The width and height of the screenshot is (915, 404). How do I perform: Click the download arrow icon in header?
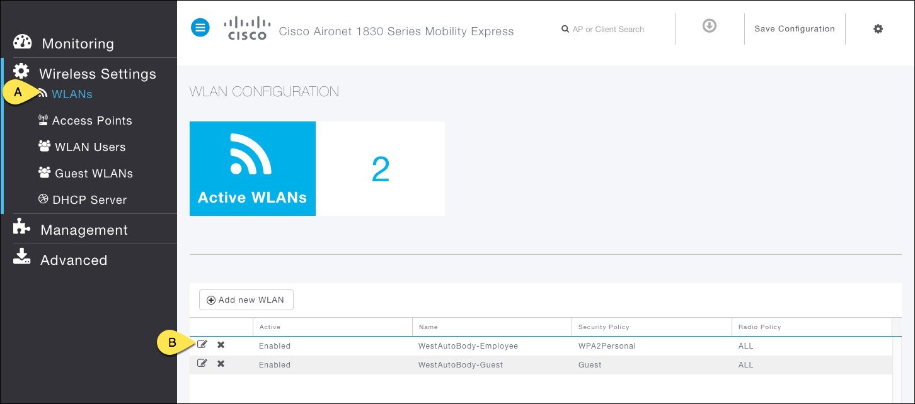click(710, 26)
